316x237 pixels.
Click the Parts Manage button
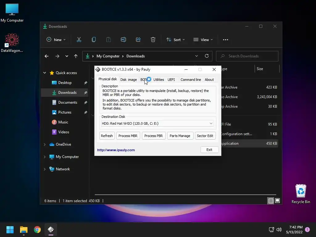click(x=180, y=136)
